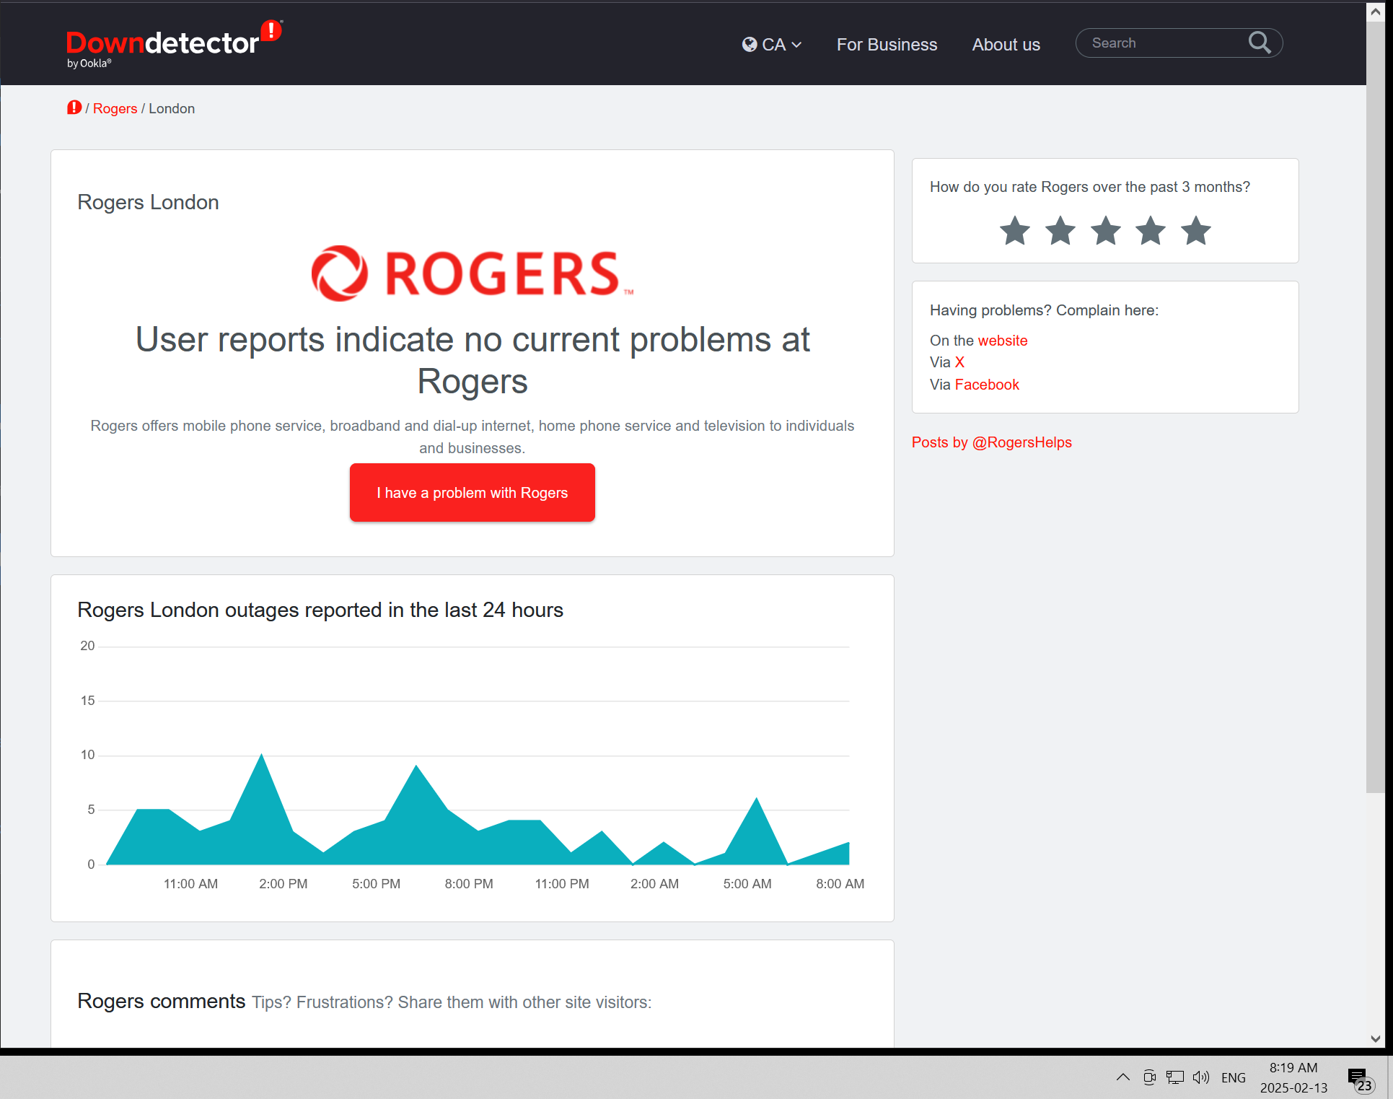Show hidden system tray icons
This screenshot has height=1099, width=1393.
[1122, 1077]
